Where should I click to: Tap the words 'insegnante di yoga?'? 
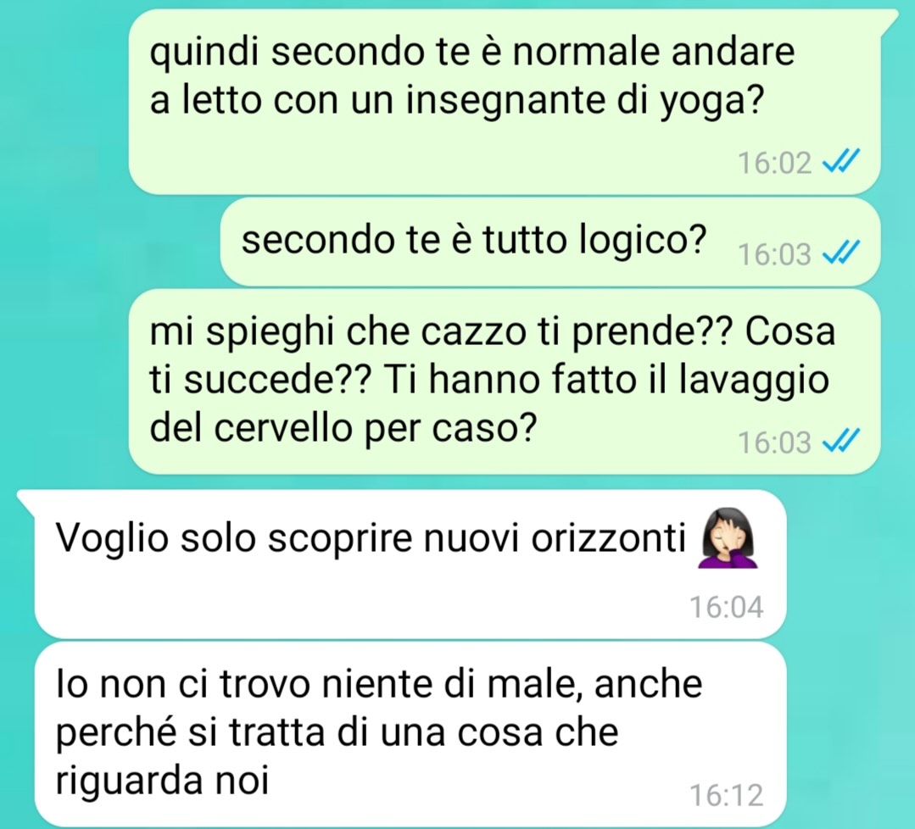585,102
